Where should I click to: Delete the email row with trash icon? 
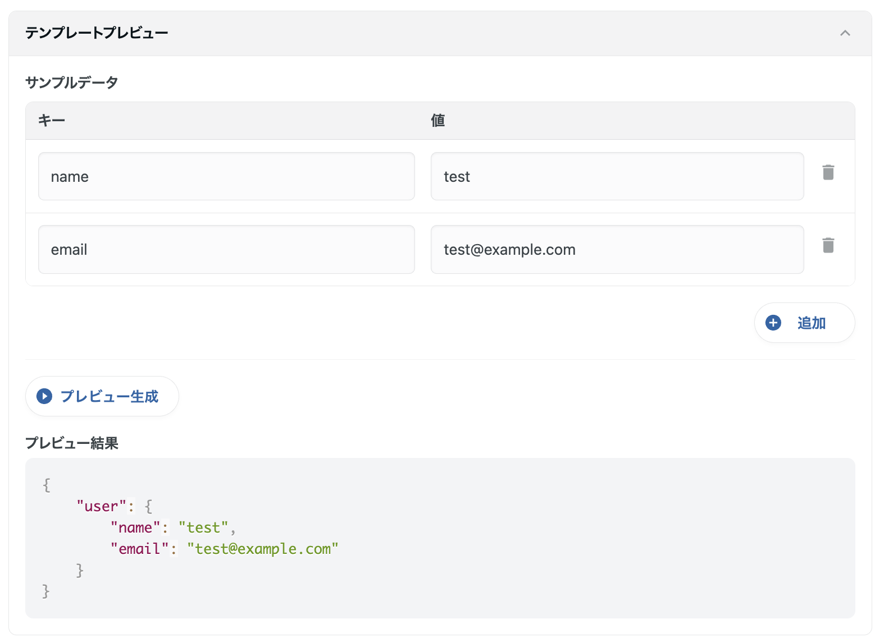(x=828, y=245)
